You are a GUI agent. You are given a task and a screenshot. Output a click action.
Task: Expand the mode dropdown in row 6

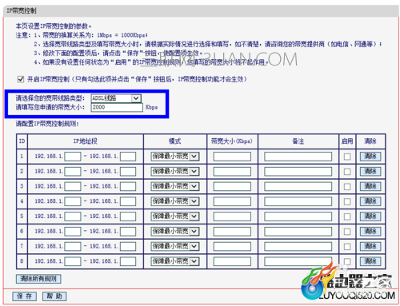coord(175,231)
